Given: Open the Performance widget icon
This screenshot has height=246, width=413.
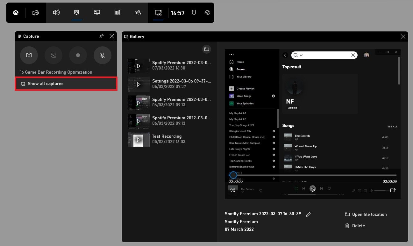Looking at the screenshot, I should pyautogui.click(x=97, y=13).
